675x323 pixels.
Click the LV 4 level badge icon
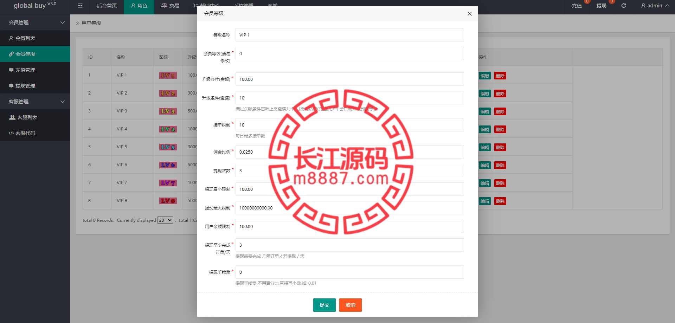pyautogui.click(x=168, y=129)
